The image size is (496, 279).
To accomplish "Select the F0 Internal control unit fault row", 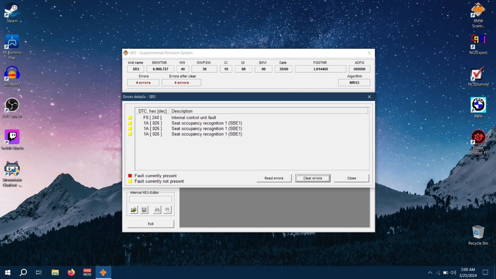I will (x=193, y=118).
